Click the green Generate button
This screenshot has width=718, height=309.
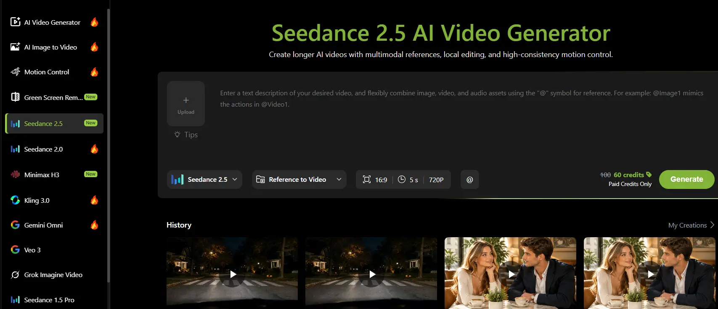[x=687, y=179]
